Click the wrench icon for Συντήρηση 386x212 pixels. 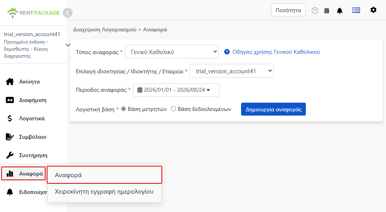pyautogui.click(x=10, y=155)
